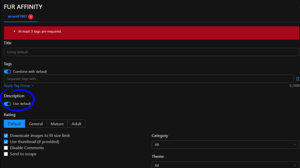Viewport: 300px width, 168px height.
Task: Select the Default rating option
Action: 14,124
